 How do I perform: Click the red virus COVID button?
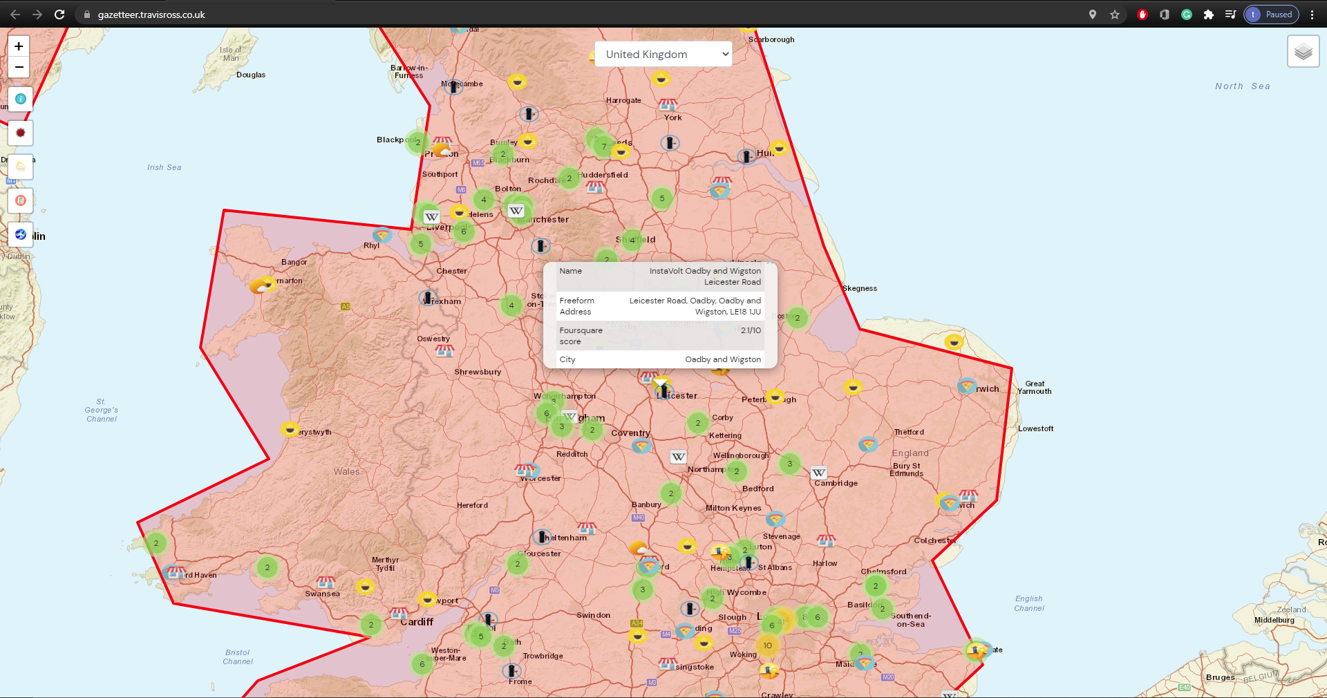(x=21, y=133)
